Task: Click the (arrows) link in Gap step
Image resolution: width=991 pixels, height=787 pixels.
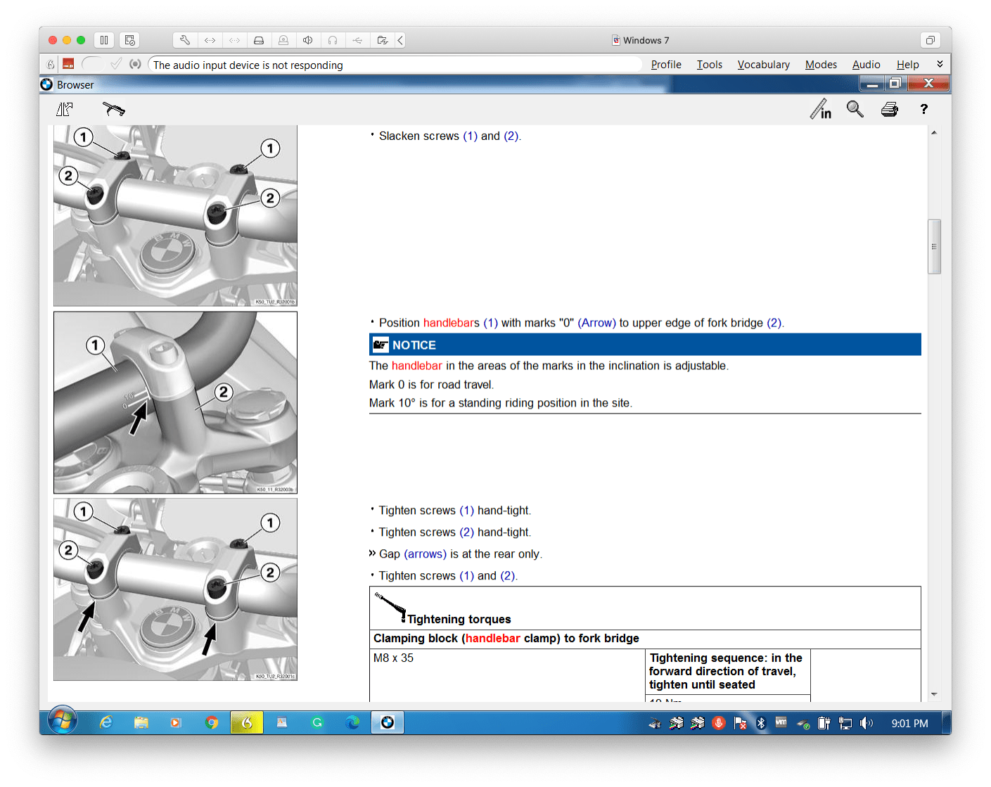Action: pos(426,554)
